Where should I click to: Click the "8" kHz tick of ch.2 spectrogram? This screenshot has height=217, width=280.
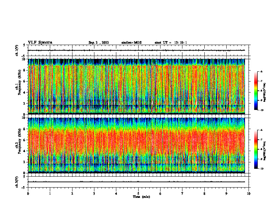(24, 129)
